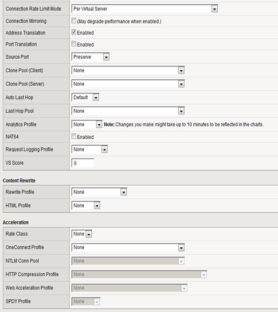
Task: Click the HTTP Compression Profile dropdown
Action: [x=139, y=275]
